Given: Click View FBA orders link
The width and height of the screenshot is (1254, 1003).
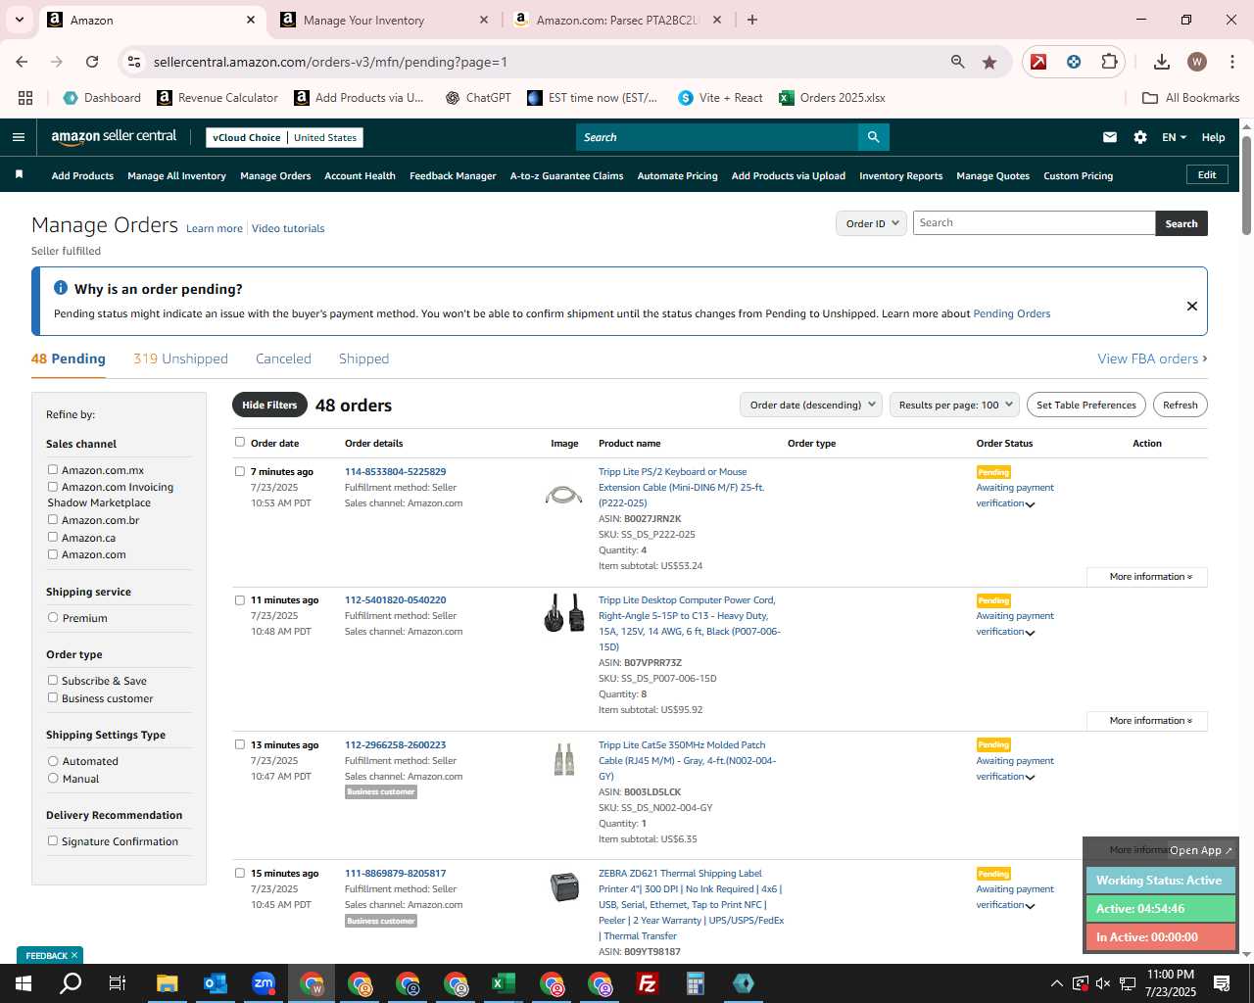Looking at the screenshot, I should click(1152, 358).
